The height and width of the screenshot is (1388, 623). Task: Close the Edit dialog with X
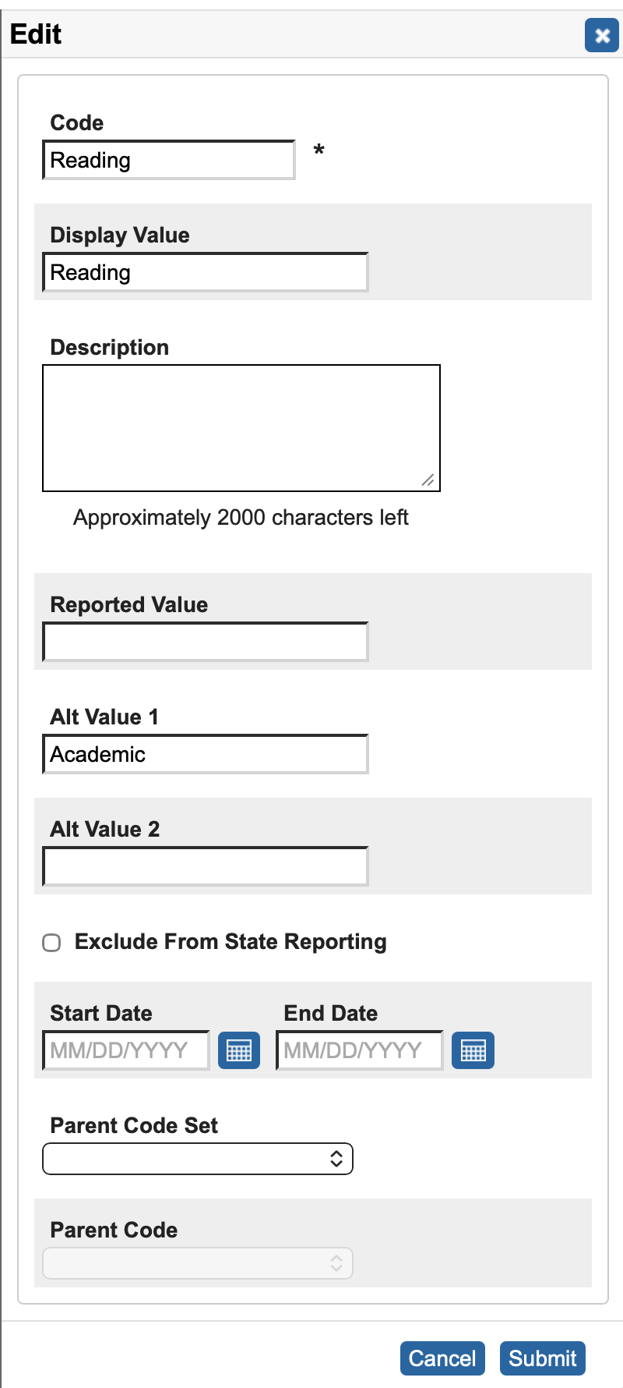click(602, 35)
